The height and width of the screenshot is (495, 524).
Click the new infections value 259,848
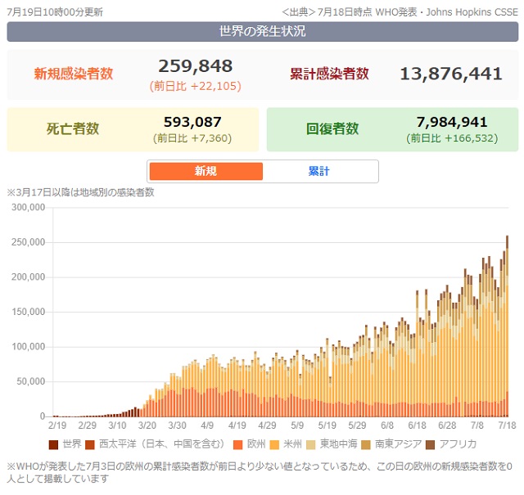point(196,66)
